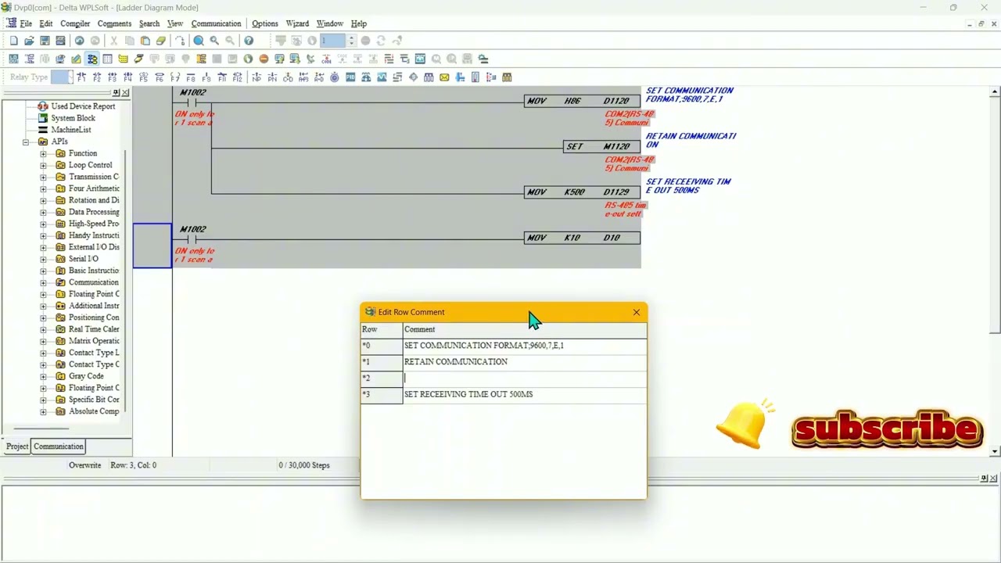Click the Cut scissors icon
Viewport: 1001px width, 563px height.
113,41
